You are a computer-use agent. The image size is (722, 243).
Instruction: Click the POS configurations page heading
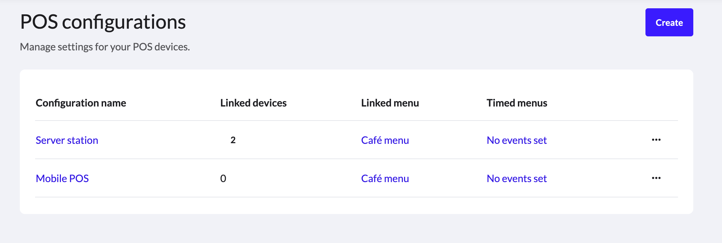click(103, 22)
